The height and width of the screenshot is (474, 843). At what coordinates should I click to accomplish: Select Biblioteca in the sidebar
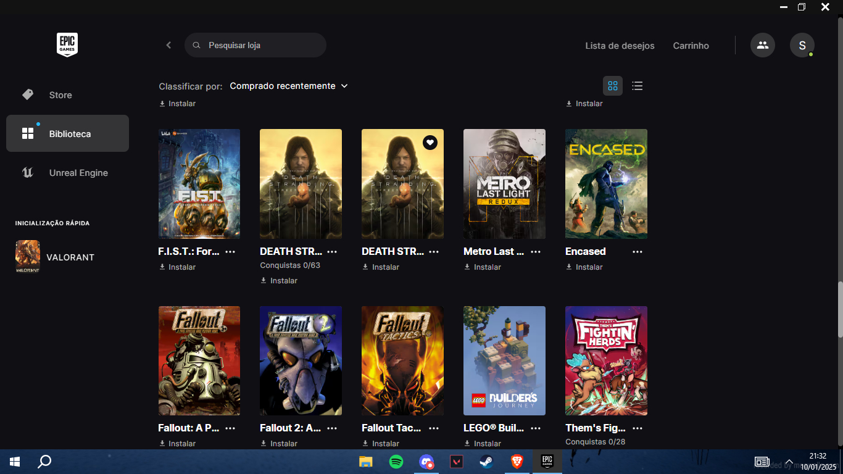[x=67, y=133]
